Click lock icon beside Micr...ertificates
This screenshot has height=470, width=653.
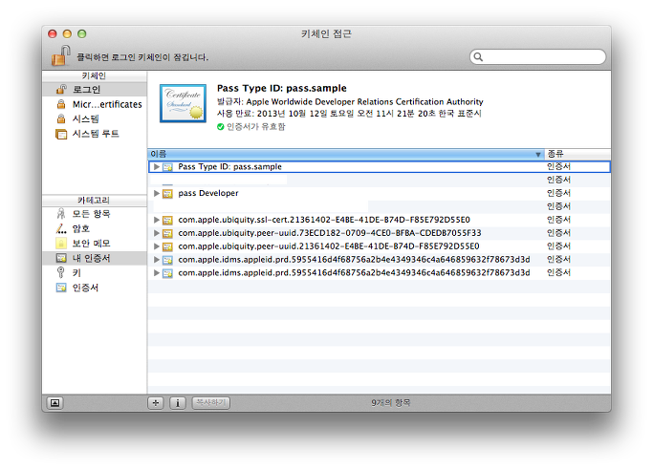[61, 104]
